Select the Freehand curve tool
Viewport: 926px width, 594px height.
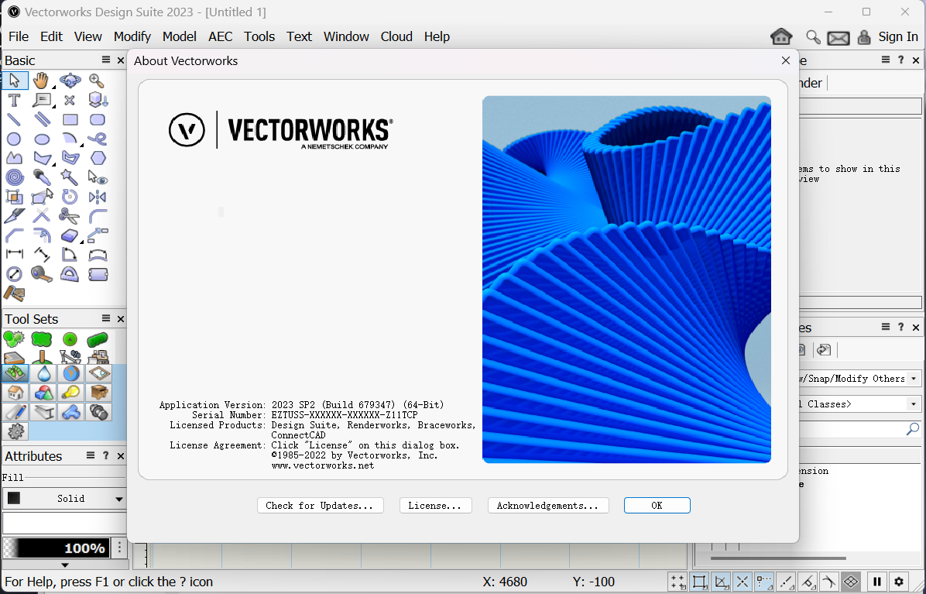(x=97, y=139)
